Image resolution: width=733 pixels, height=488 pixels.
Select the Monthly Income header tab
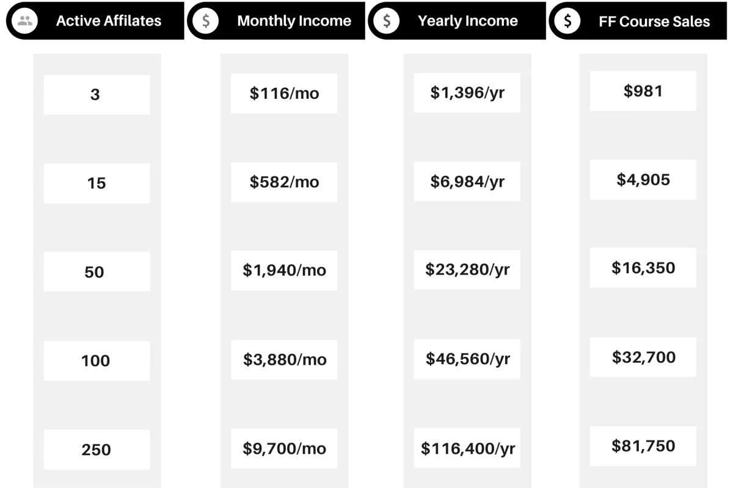pyautogui.click(x=275, y=21)
